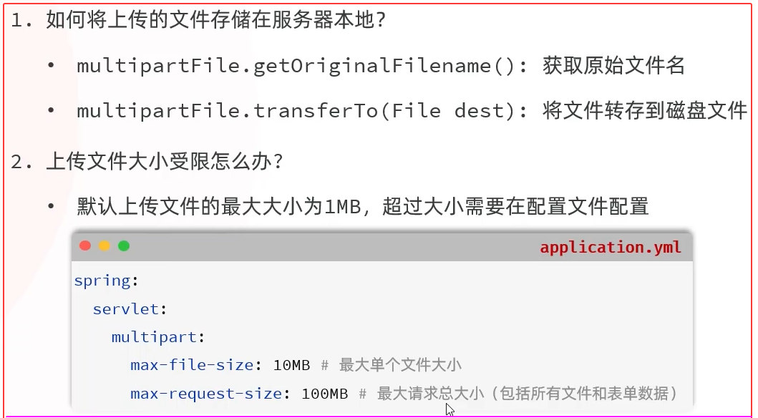Viewport: 758px width, 418px height.
Task: Click the green dot in code window header
Action: click(x=124, y=246)
